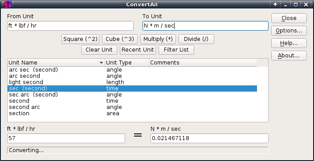Click the shade window up-arrow icon
314x161 pixels.
pyautogui.click(x=275, y=4)
